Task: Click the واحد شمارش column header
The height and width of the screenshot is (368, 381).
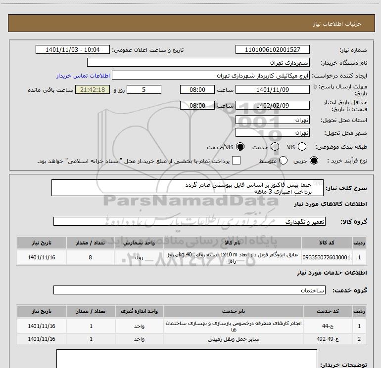Action: click(x=139, y=243)
